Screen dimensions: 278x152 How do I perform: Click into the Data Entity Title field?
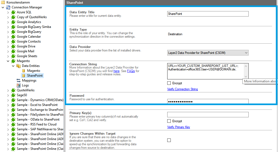208,14
